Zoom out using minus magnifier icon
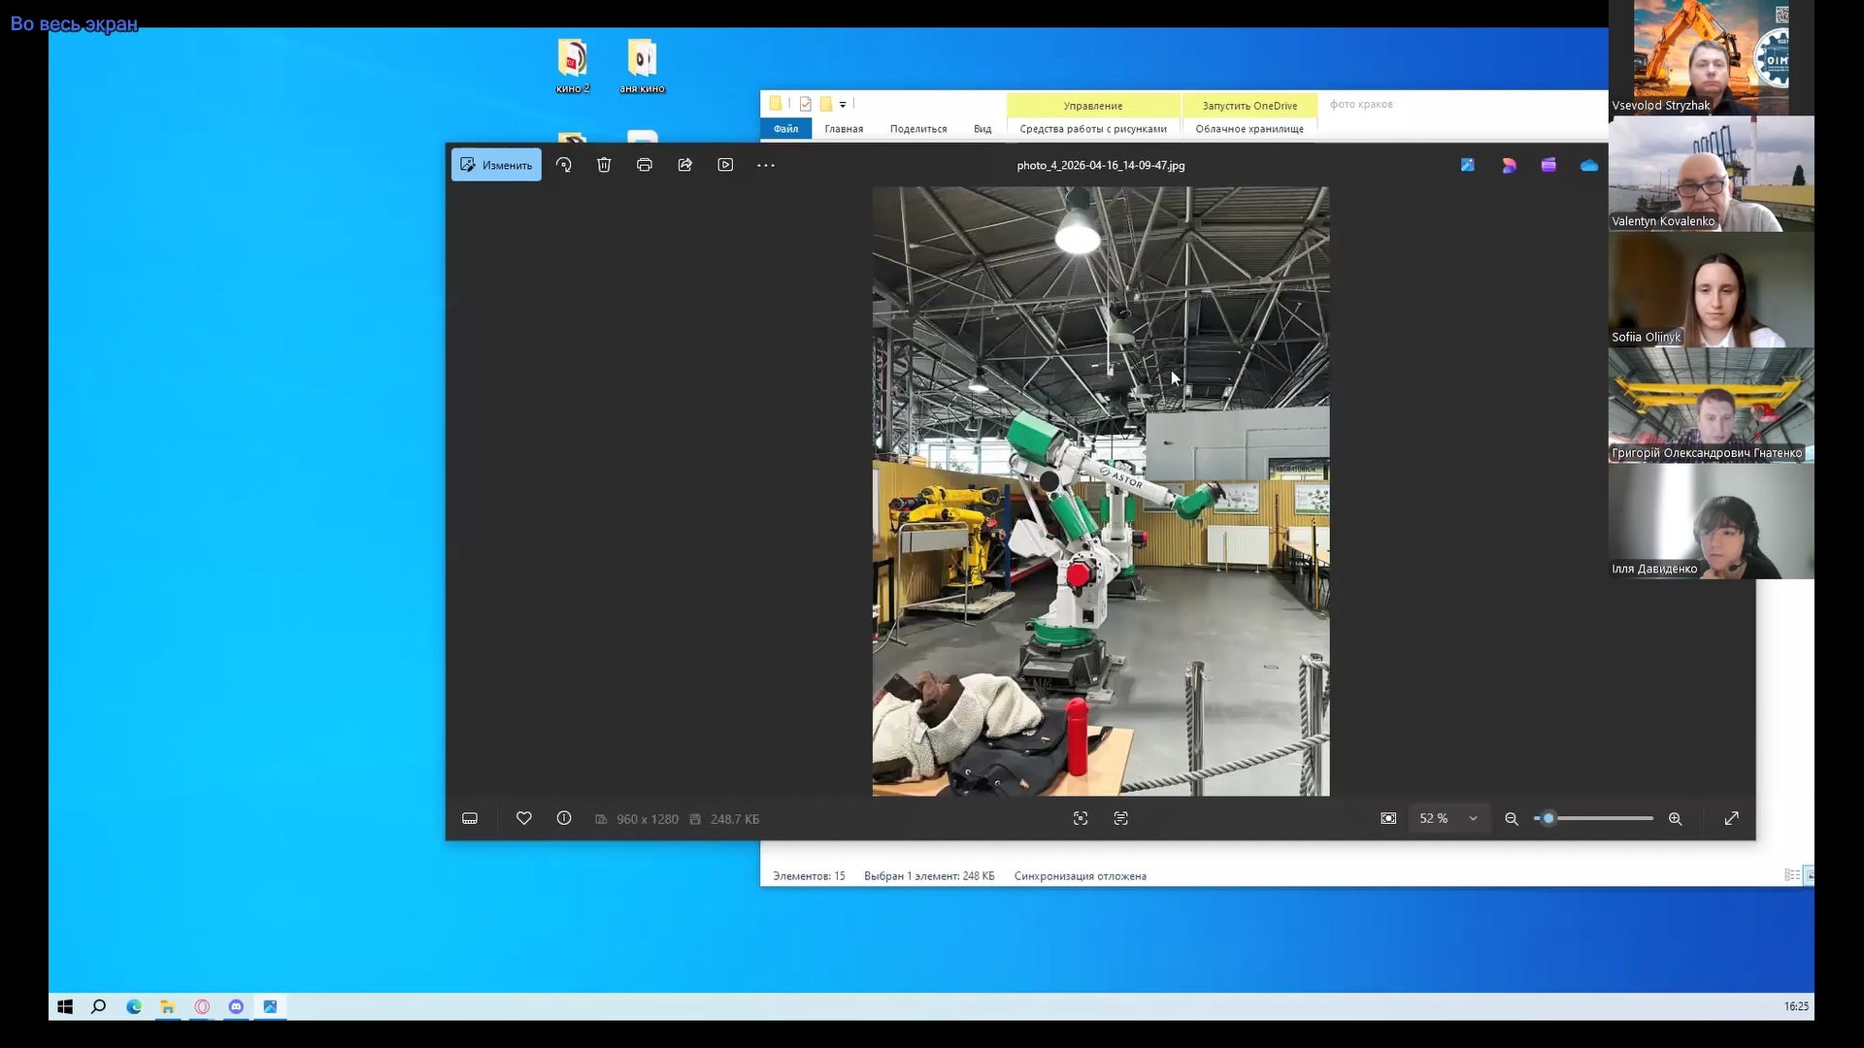The image size is (1864, 1048). 1512,819
